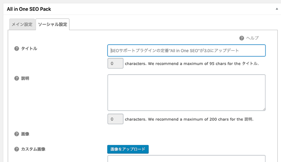Focus the タイトル text input field
This screenshot has height=162, width=281.
[186, 51]
